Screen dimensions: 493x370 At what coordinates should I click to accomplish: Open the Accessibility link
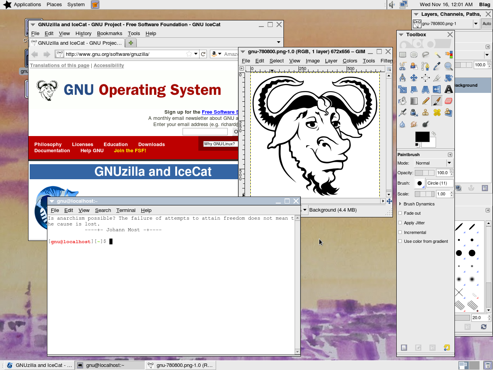(109, 66)
